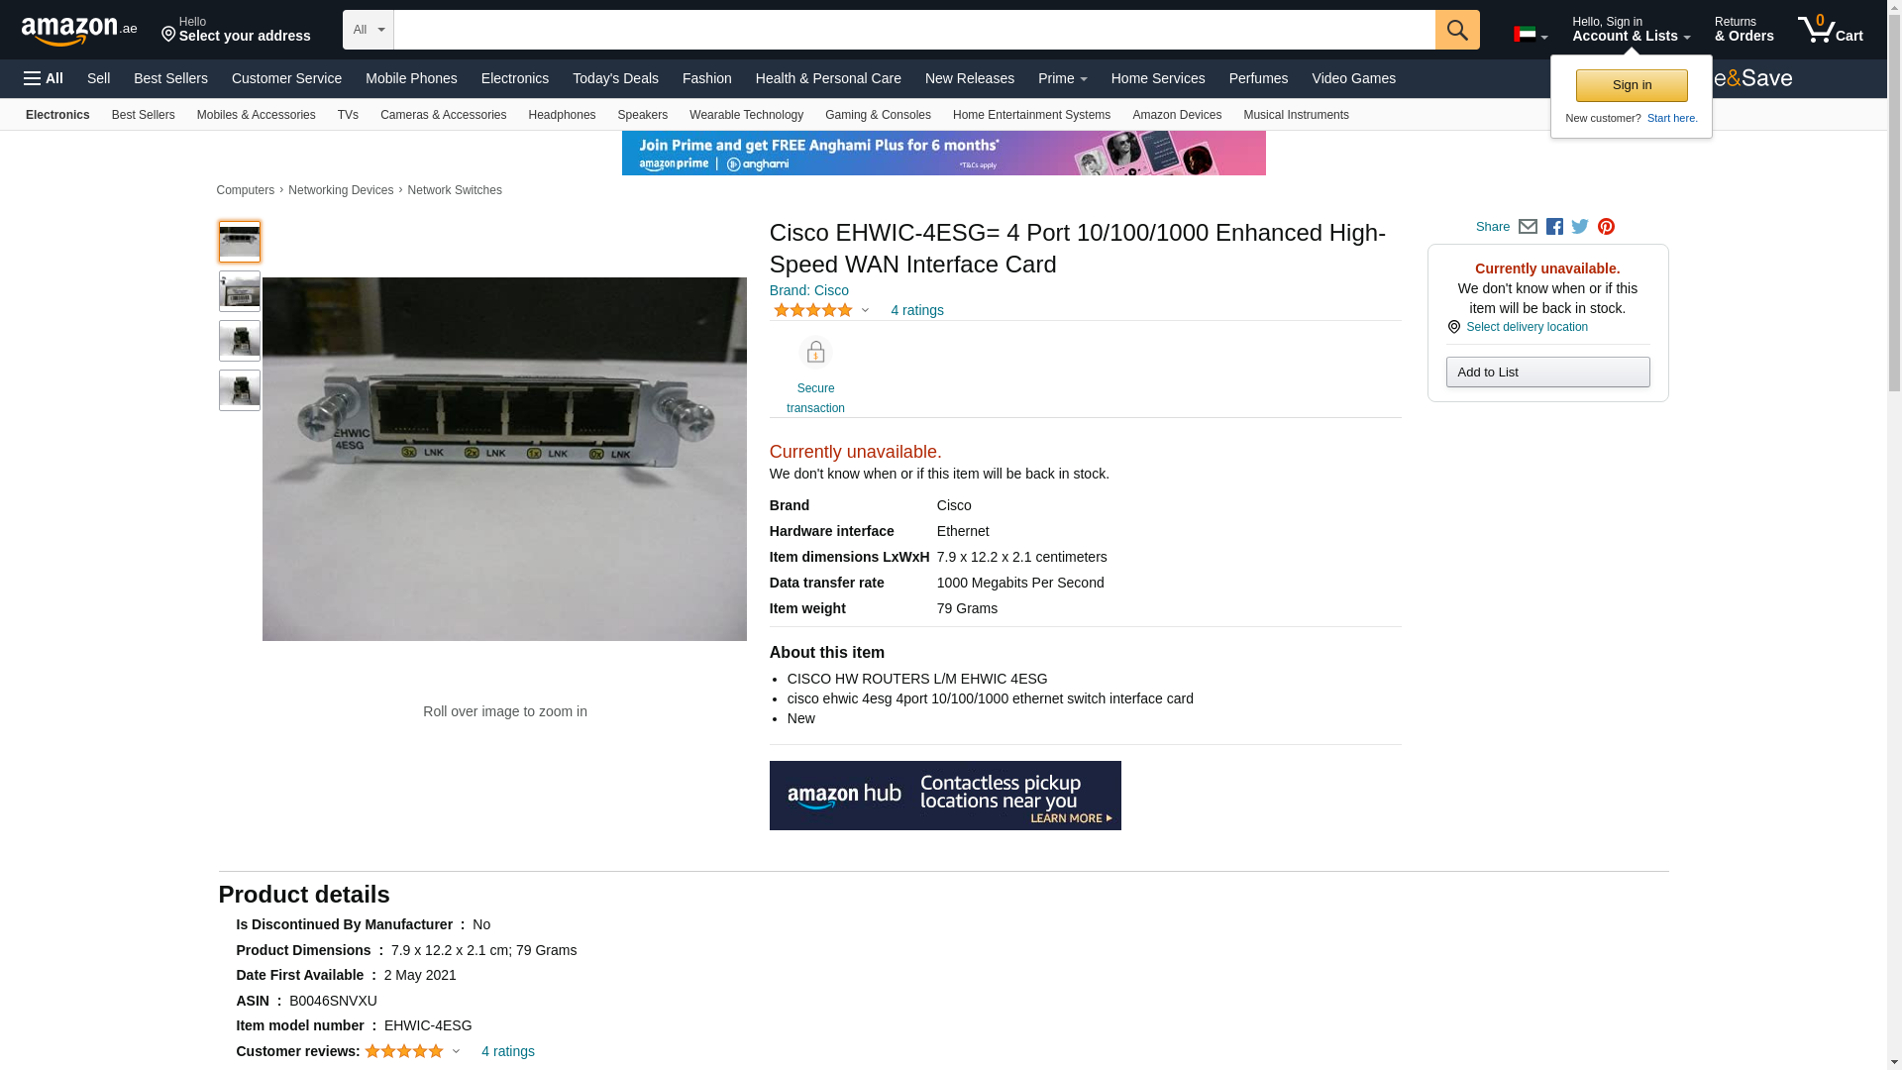The width and height of the screenshot is (1902, 1070).
Task: Click Add to List button
Action: [x=1547, y=373]
